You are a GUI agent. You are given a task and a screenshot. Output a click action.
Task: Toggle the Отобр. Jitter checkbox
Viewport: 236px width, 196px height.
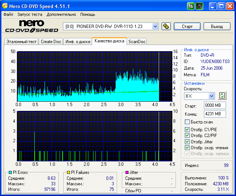click(187, 141)
